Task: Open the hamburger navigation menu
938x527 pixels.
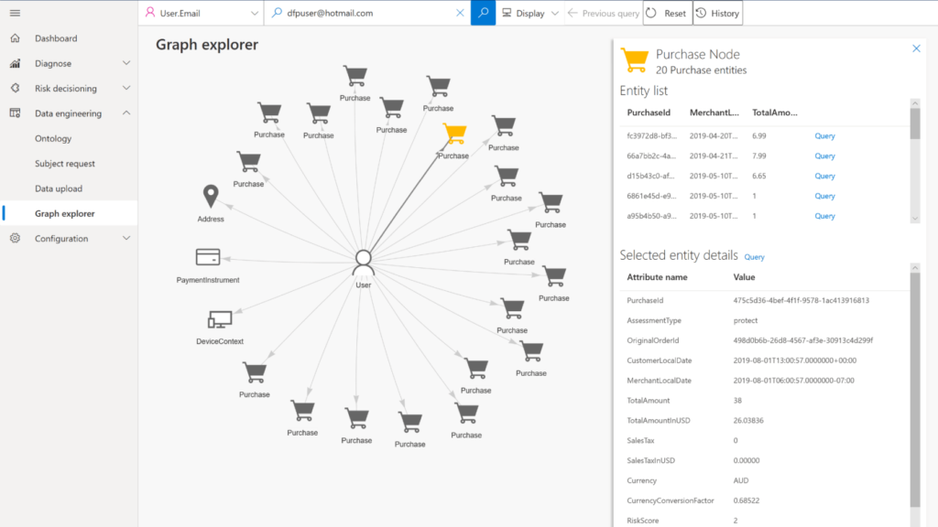Action: click(x=15, y=13)
